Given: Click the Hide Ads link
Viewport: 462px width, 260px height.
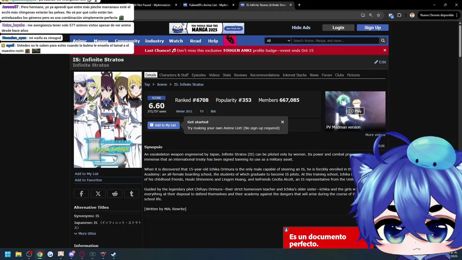Looking at the screenshot, I should coord(301,28).
